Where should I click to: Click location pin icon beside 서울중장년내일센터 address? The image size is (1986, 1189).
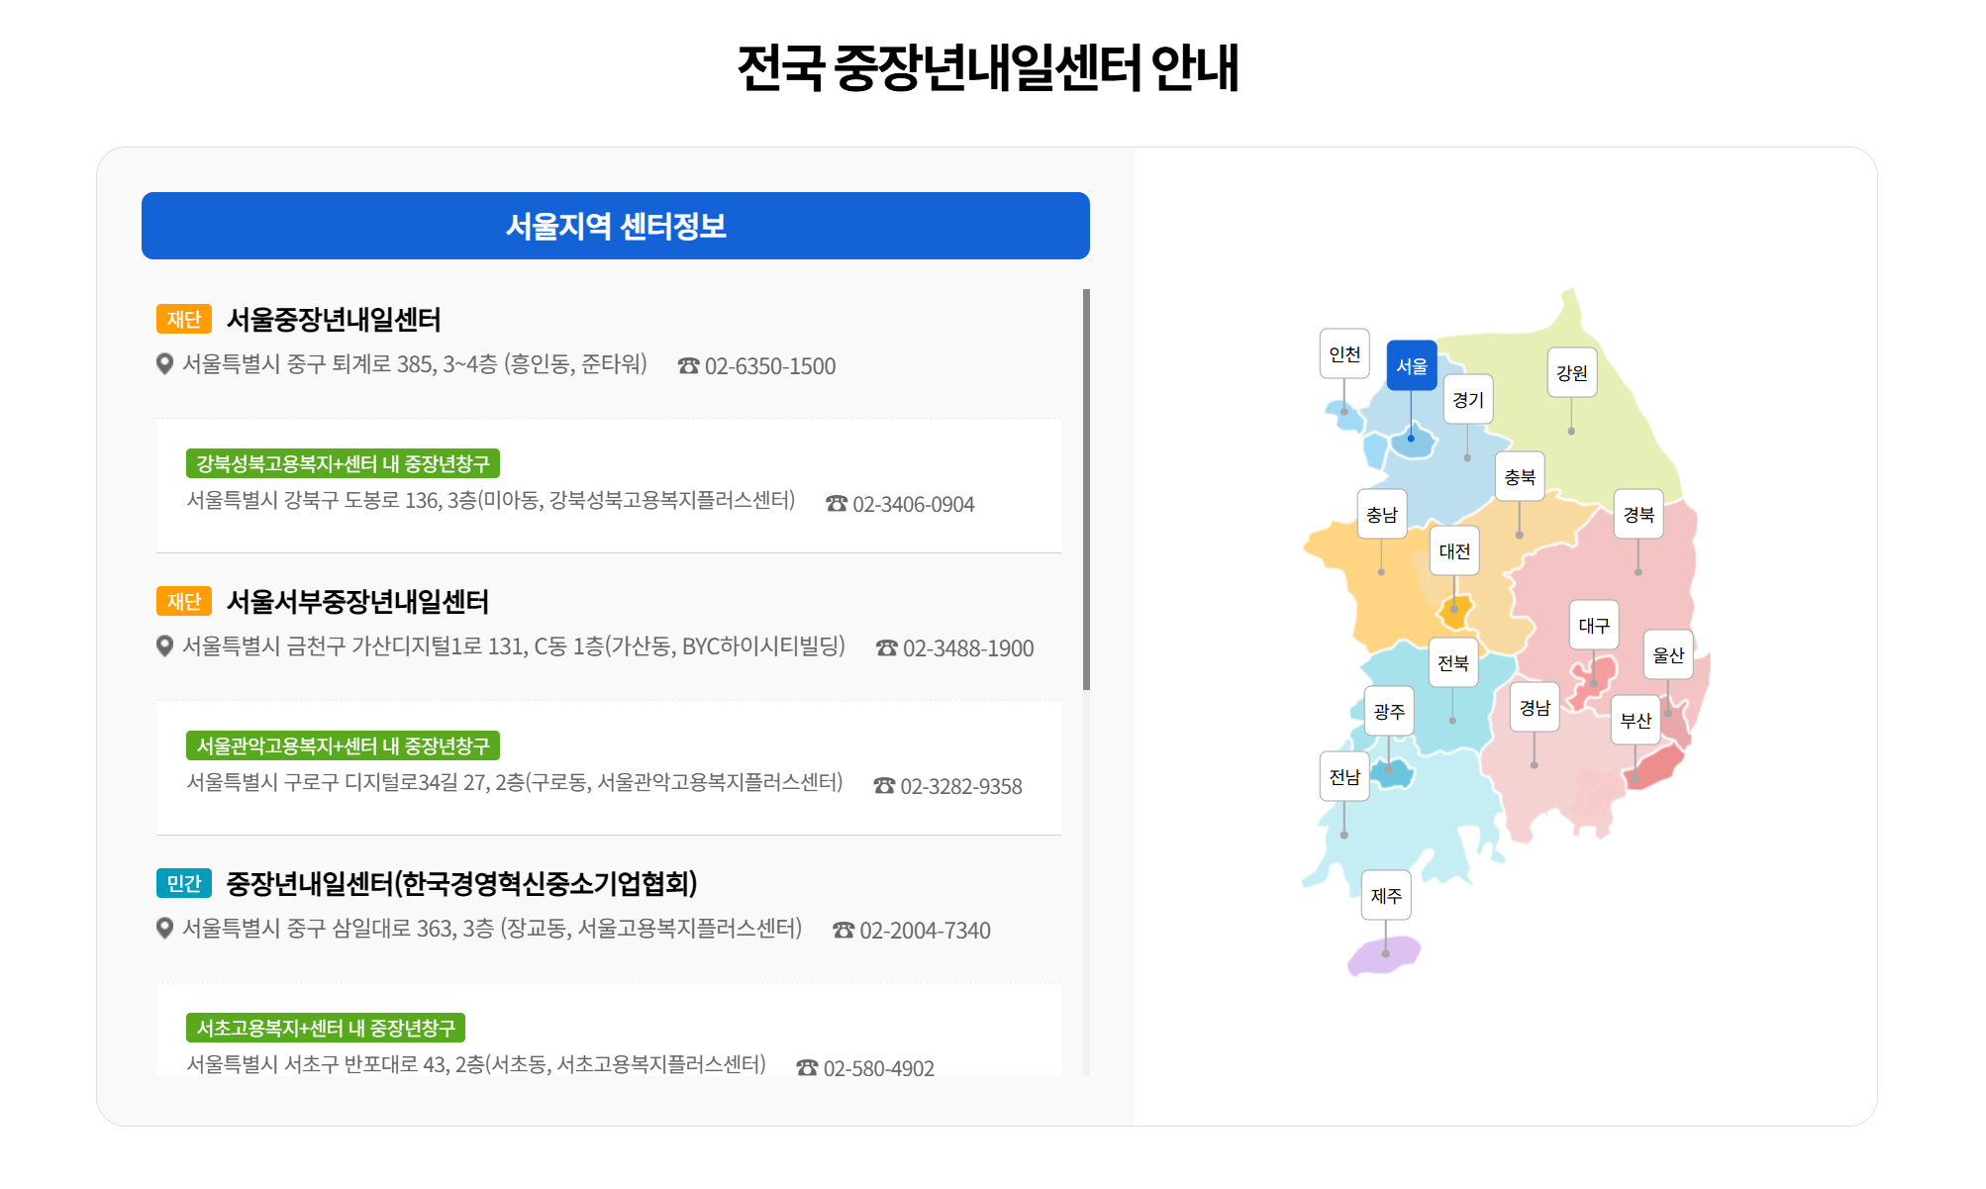(165, 364)
